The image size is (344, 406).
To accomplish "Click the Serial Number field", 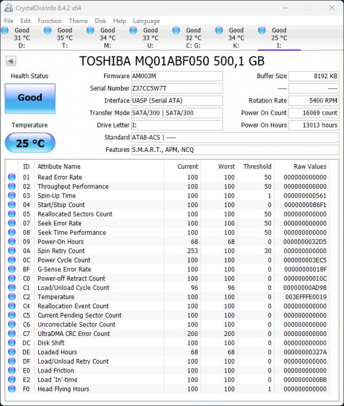I will tap(177, 88).
